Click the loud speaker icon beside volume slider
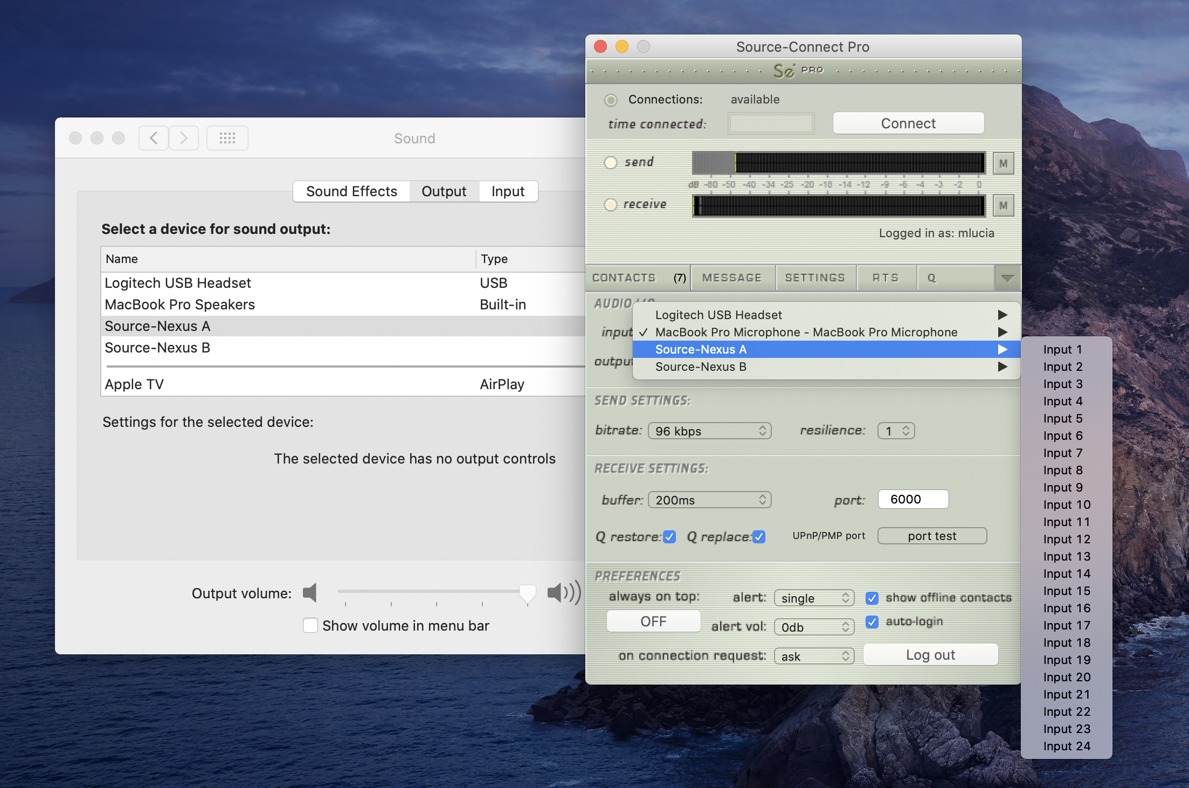Image resolution: width=1189 pixels, height=788 pixels. (563, 593)
